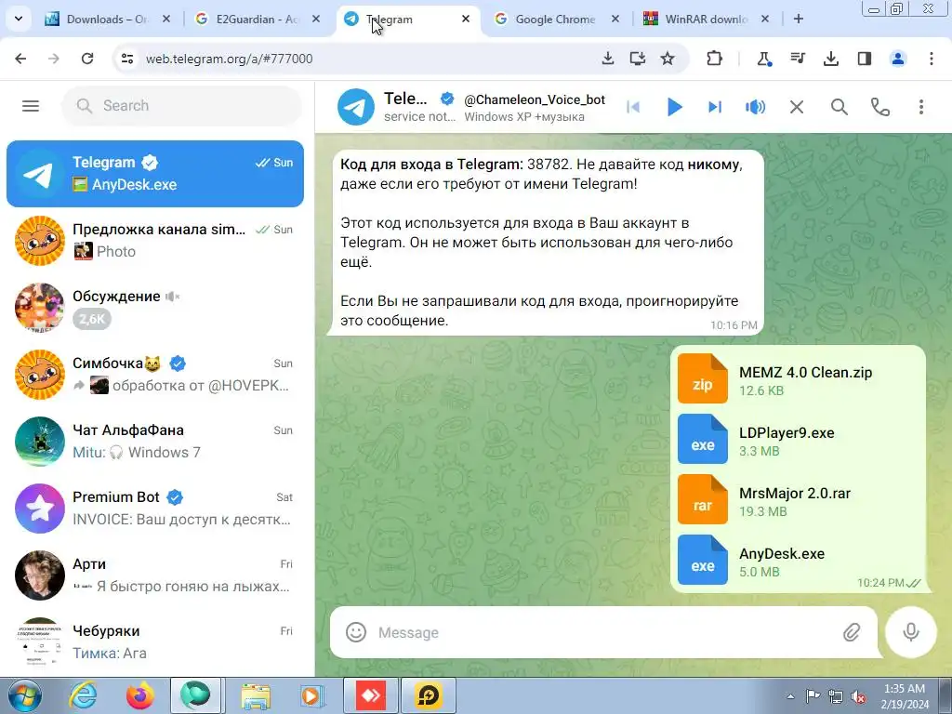Open Chrome Labs flask icon

764,59
